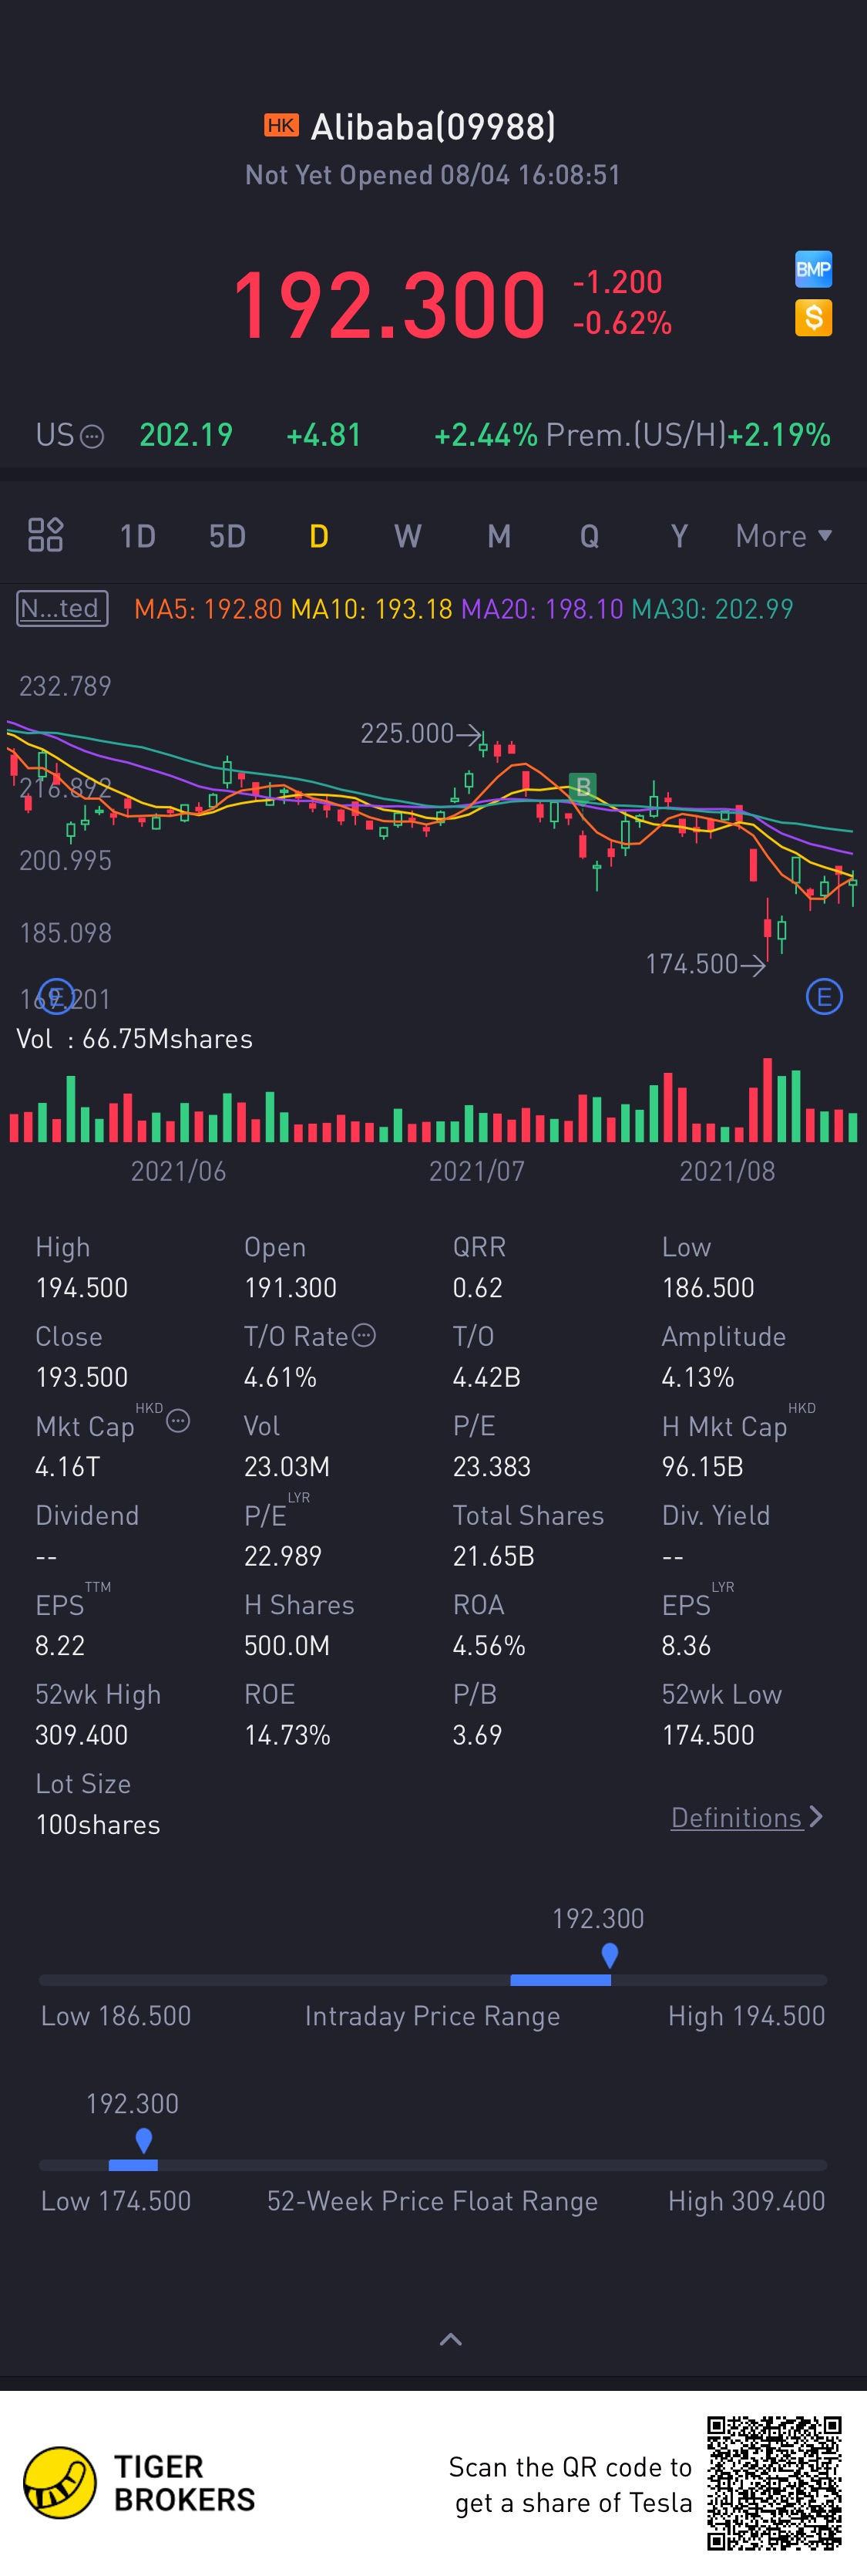Select the W weekly chart tab

[x=408, y=536]
